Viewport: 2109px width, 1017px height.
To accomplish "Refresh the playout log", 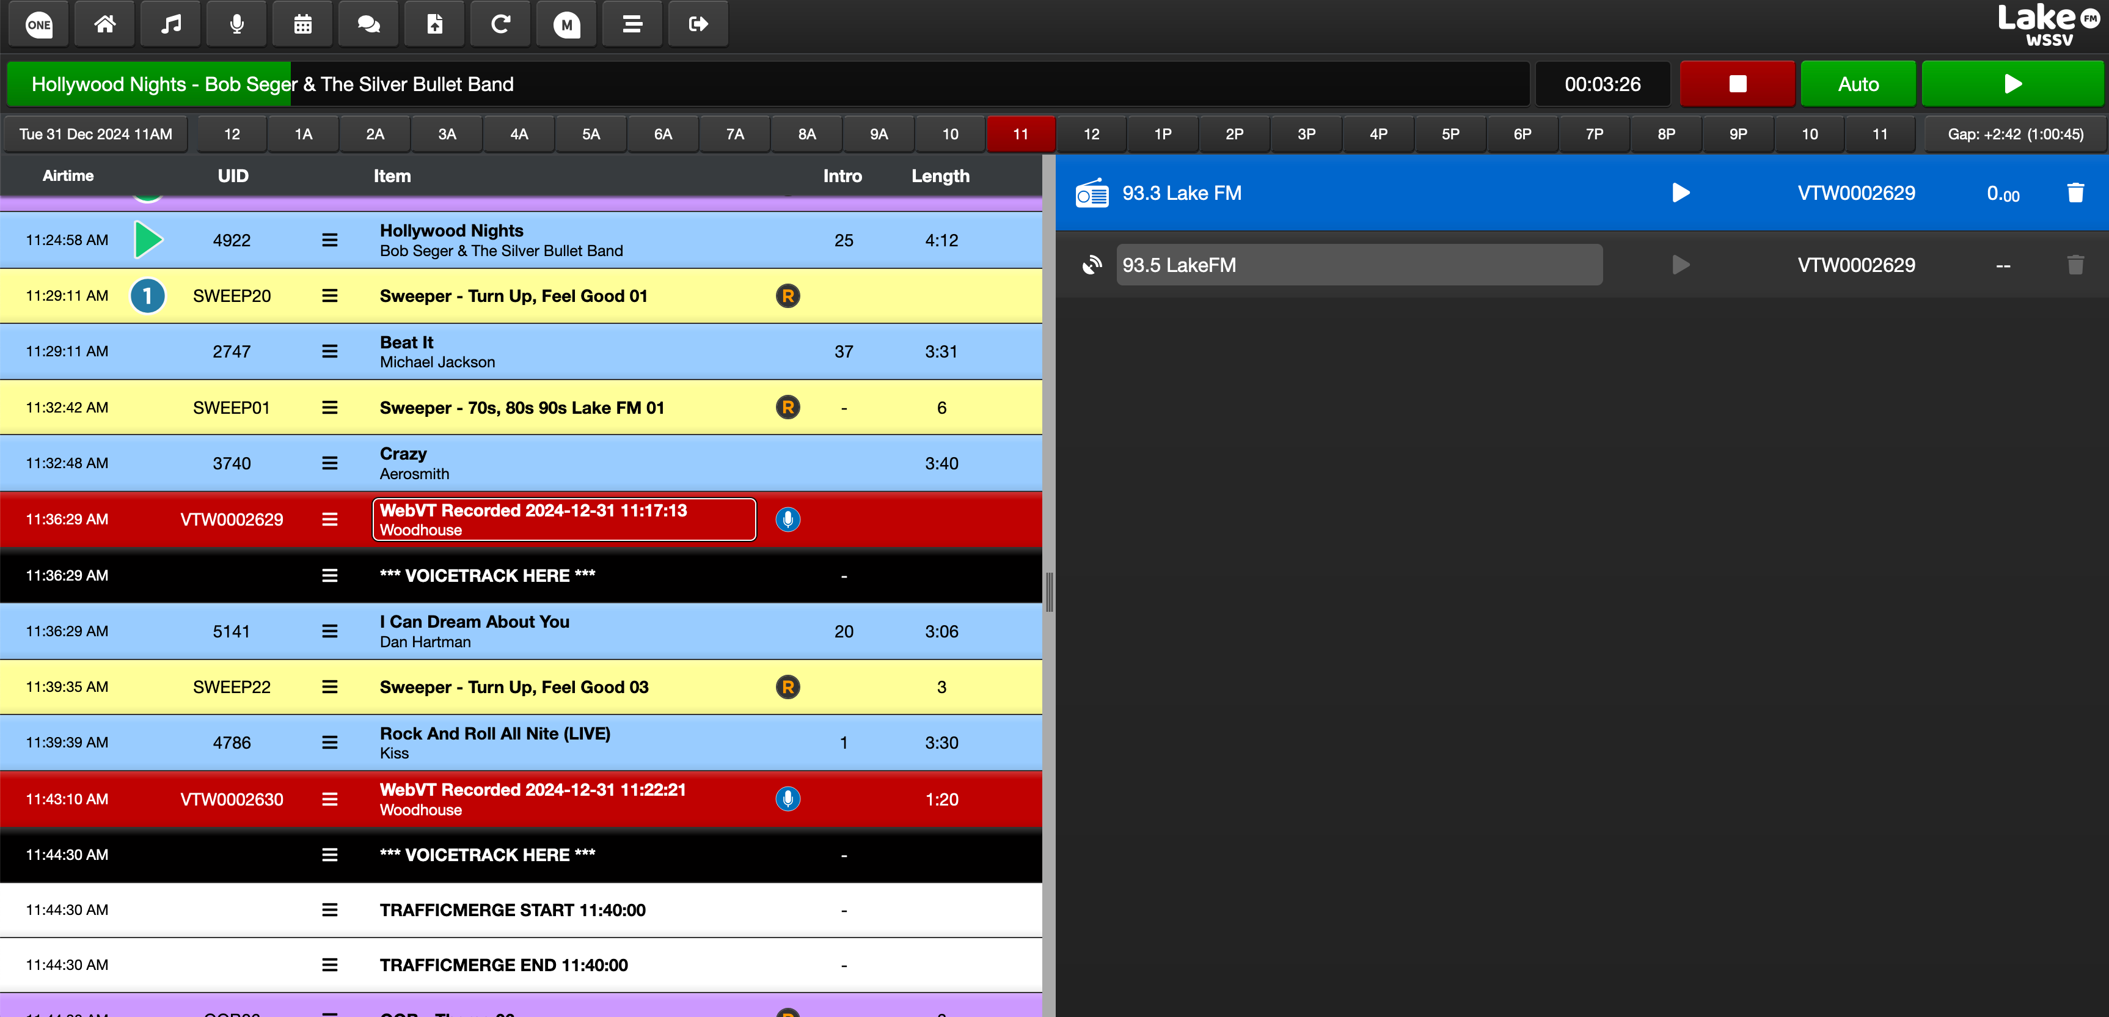I will pos(500,24).
